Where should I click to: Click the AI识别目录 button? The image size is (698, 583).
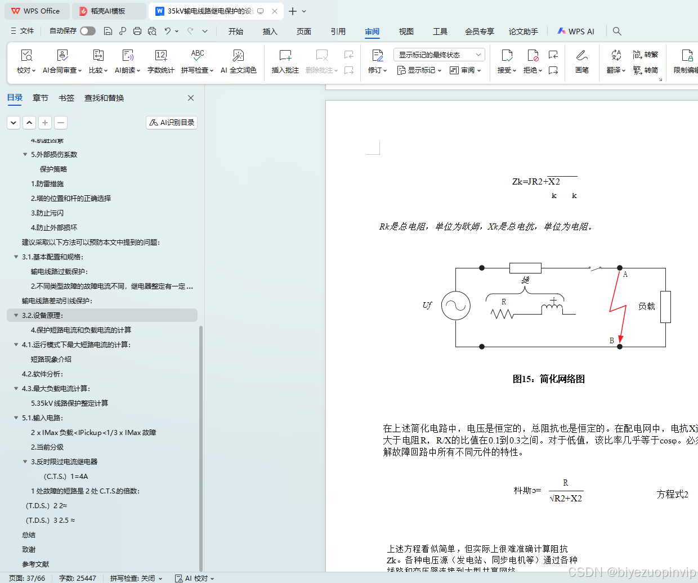[x=172, y=122]
